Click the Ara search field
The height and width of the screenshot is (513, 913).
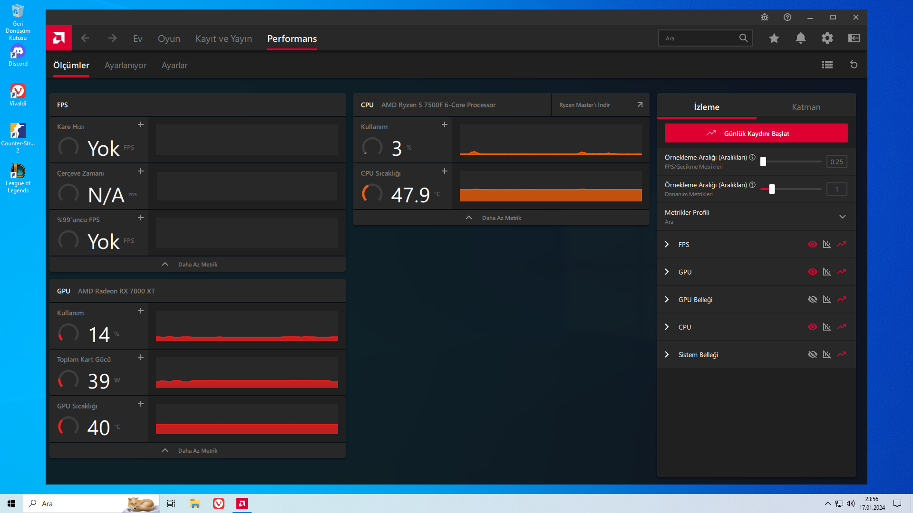click(x=699, y=38)
